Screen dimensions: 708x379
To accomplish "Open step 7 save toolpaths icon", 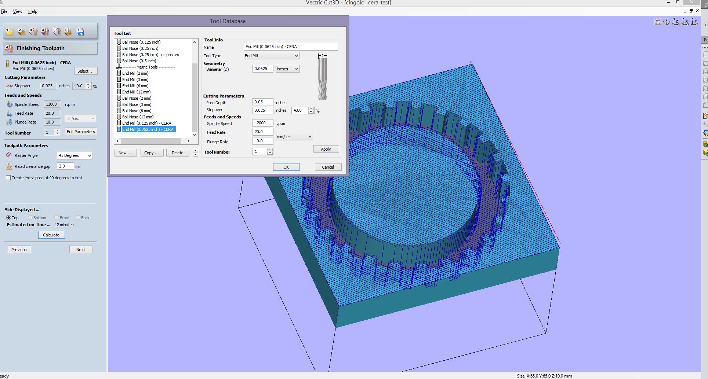I will [80, 32].
